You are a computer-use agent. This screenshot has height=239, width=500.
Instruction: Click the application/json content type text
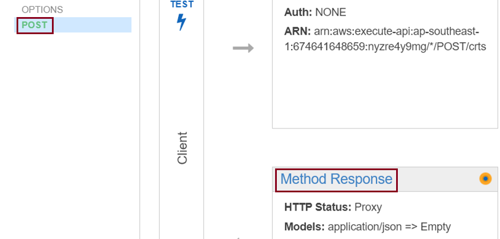(x=365, y=227)
